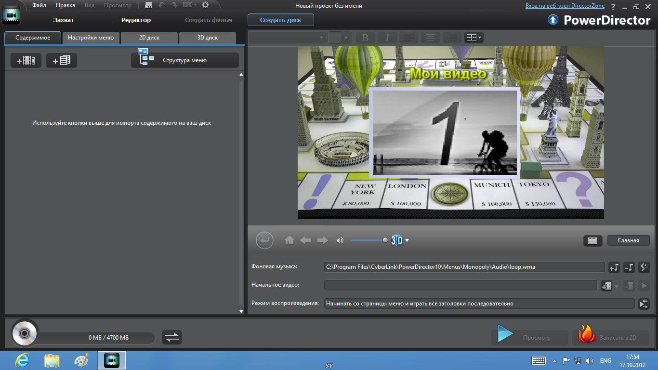The width and height of the screenshot is (658, 370).
Task: Switch to the Редактор module
Action: [x=136, y=20]
